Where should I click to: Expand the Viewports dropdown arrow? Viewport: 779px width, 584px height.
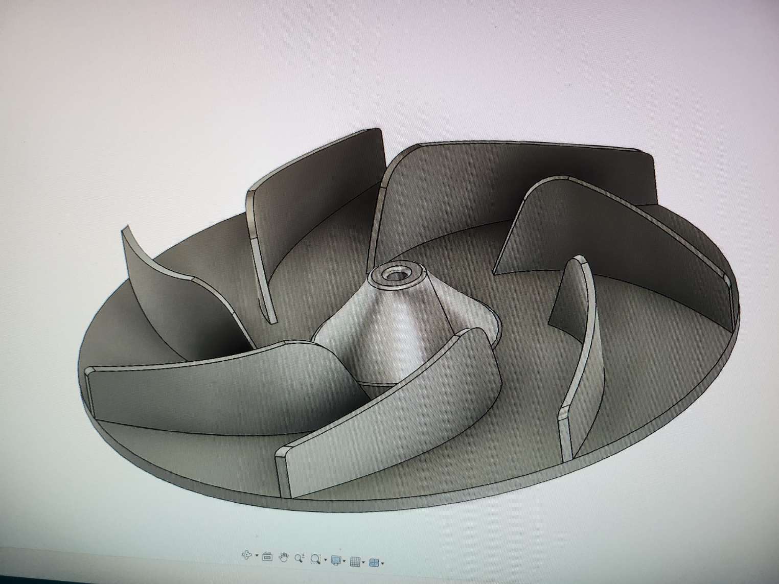pos(383,562)
